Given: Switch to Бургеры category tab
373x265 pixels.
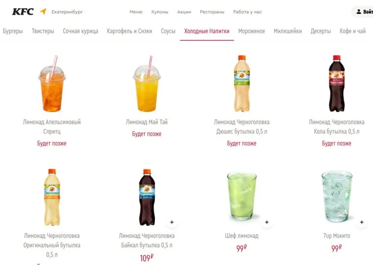Looking at the screenshot, I should (x=13, y=31).
